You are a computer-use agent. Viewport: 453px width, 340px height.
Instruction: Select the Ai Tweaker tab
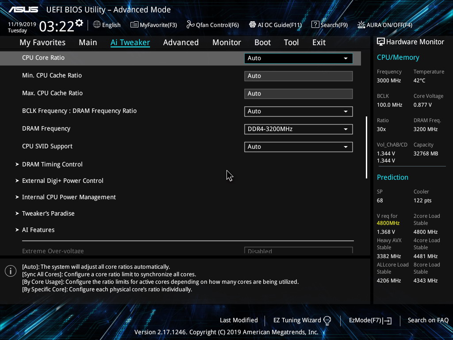(x=130, y=42)
